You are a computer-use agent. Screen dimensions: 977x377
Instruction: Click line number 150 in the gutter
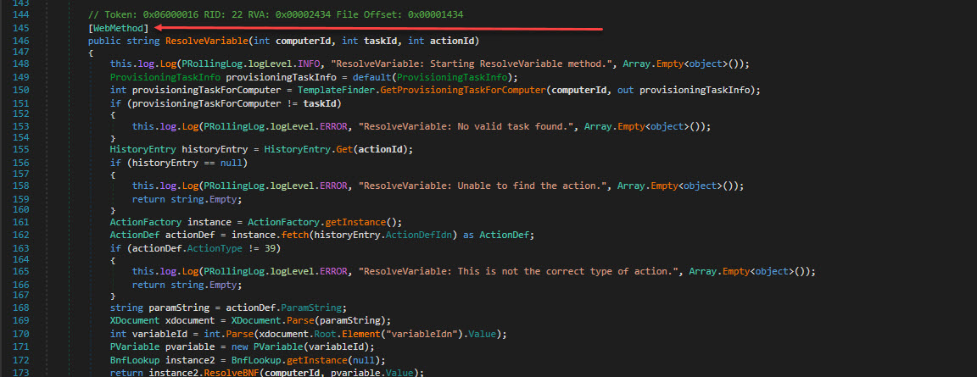[20, 90]
